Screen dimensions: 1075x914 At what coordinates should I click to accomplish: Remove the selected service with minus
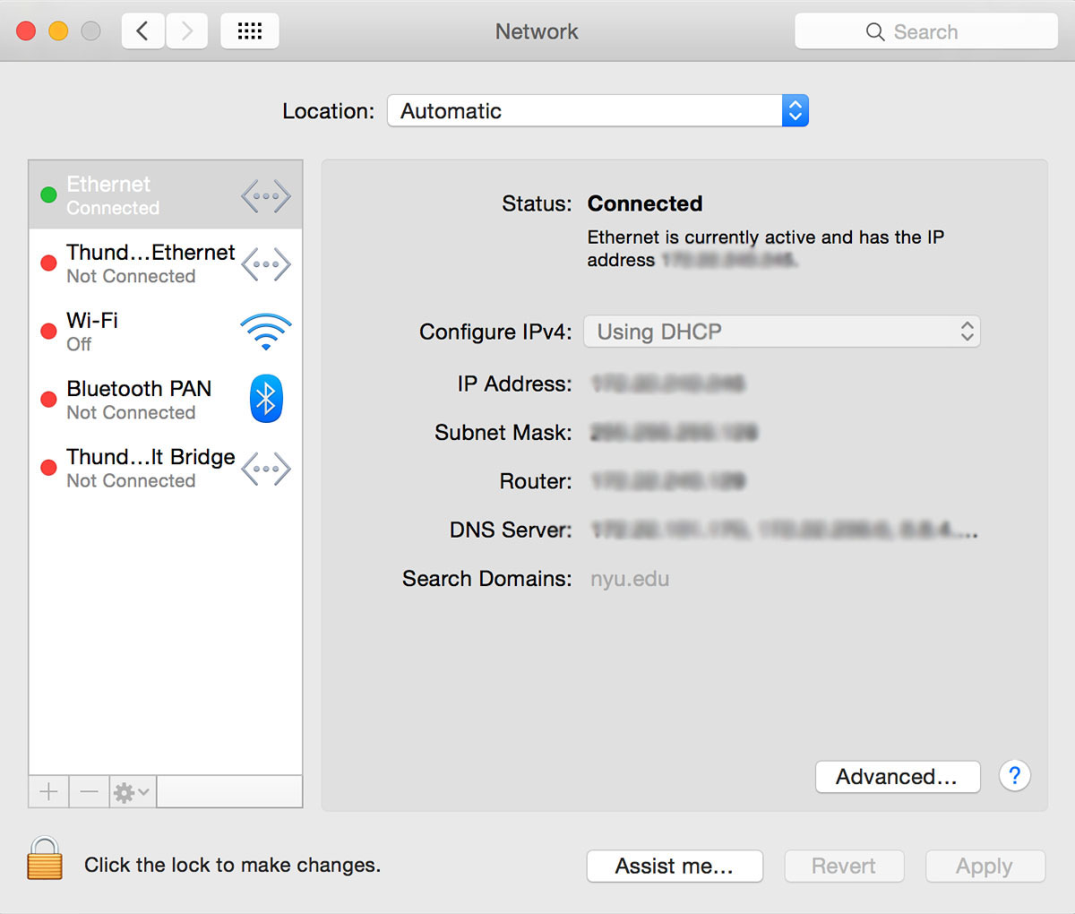click(89, 792)
